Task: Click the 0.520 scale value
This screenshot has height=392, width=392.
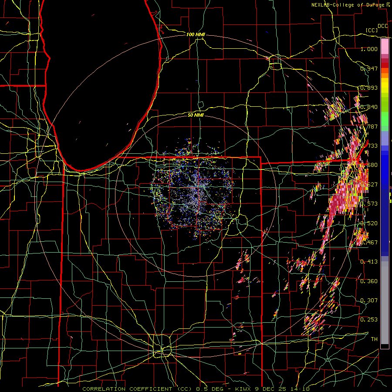Action: click(369, 223)
